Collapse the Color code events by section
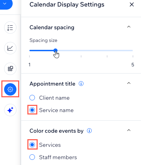141x165 pixels. coord(129,130)
